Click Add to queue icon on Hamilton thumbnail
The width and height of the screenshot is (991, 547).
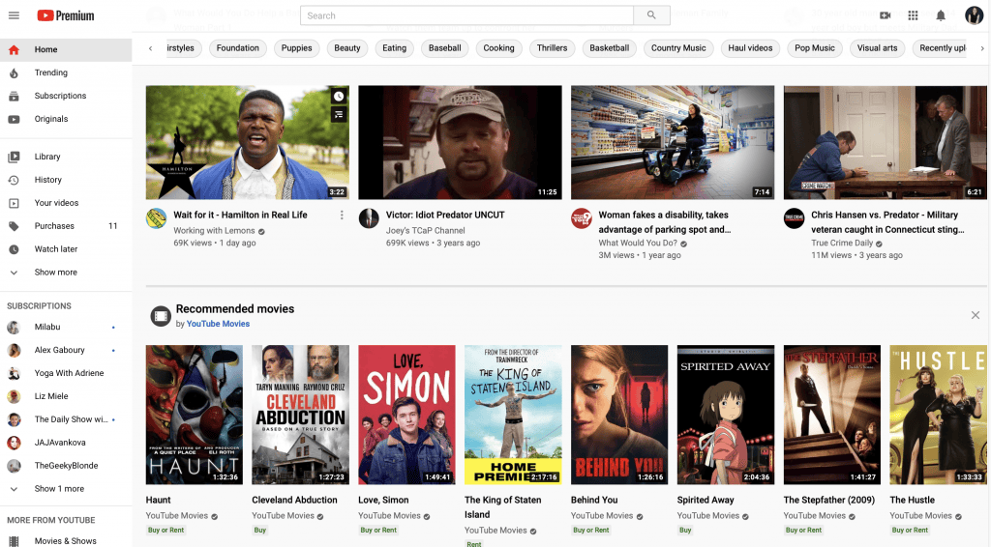click(339, 114)
